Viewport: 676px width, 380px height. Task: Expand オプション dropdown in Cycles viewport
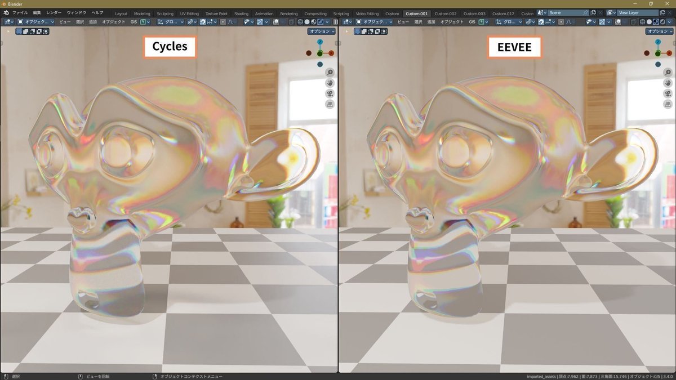[x=322, y=31]
